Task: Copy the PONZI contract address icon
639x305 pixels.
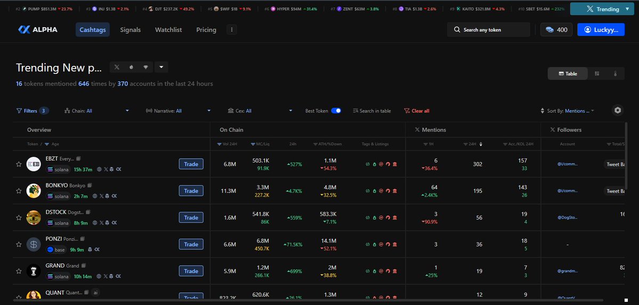Action: click(83, 239)
